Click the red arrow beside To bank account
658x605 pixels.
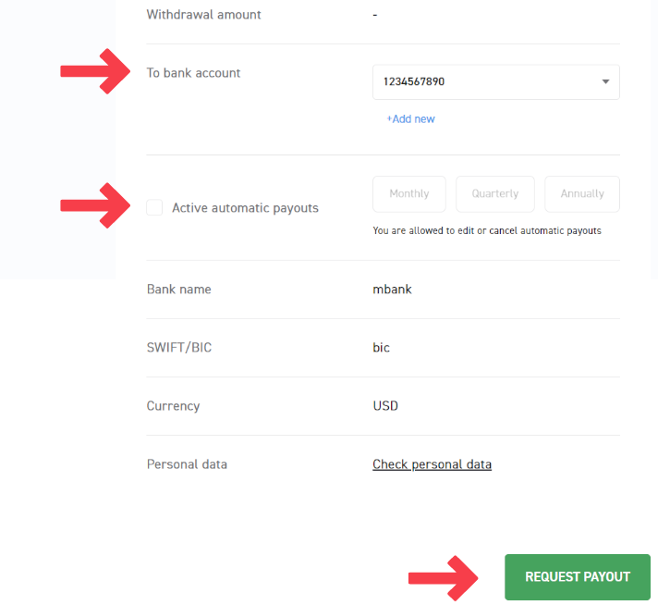(x=96, y=72)
